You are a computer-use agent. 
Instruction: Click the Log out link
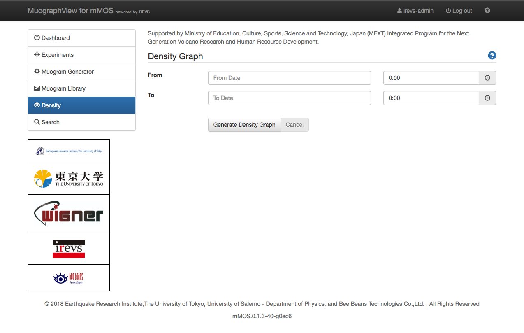459,11
